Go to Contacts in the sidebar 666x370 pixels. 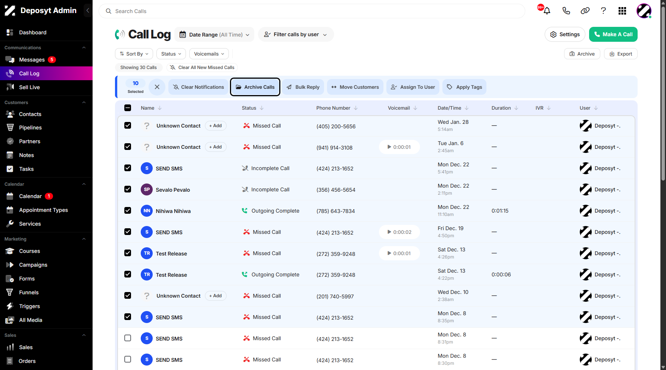[x=46, y=114]
